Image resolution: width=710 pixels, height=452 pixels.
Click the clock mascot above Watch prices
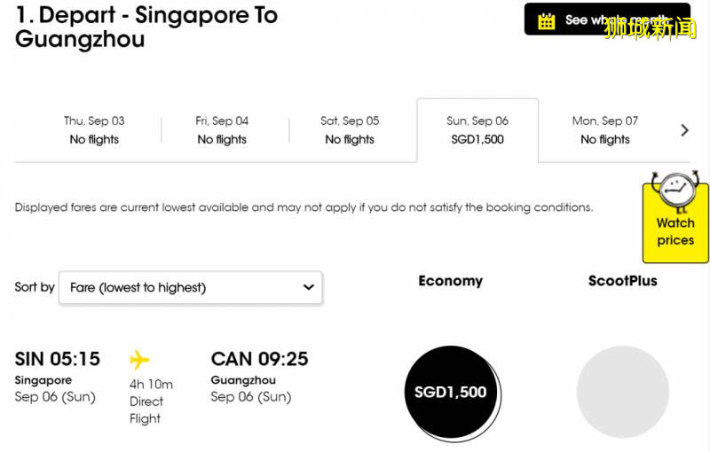674,191
